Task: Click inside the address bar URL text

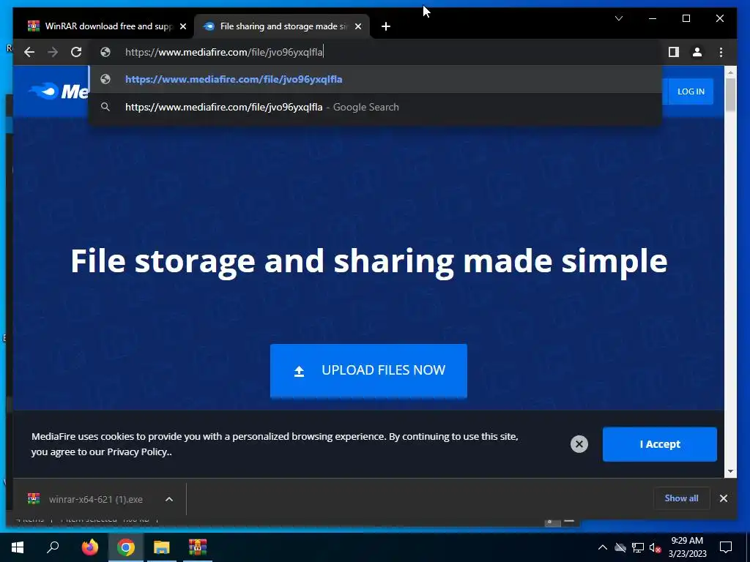Action: pos(224,52)
